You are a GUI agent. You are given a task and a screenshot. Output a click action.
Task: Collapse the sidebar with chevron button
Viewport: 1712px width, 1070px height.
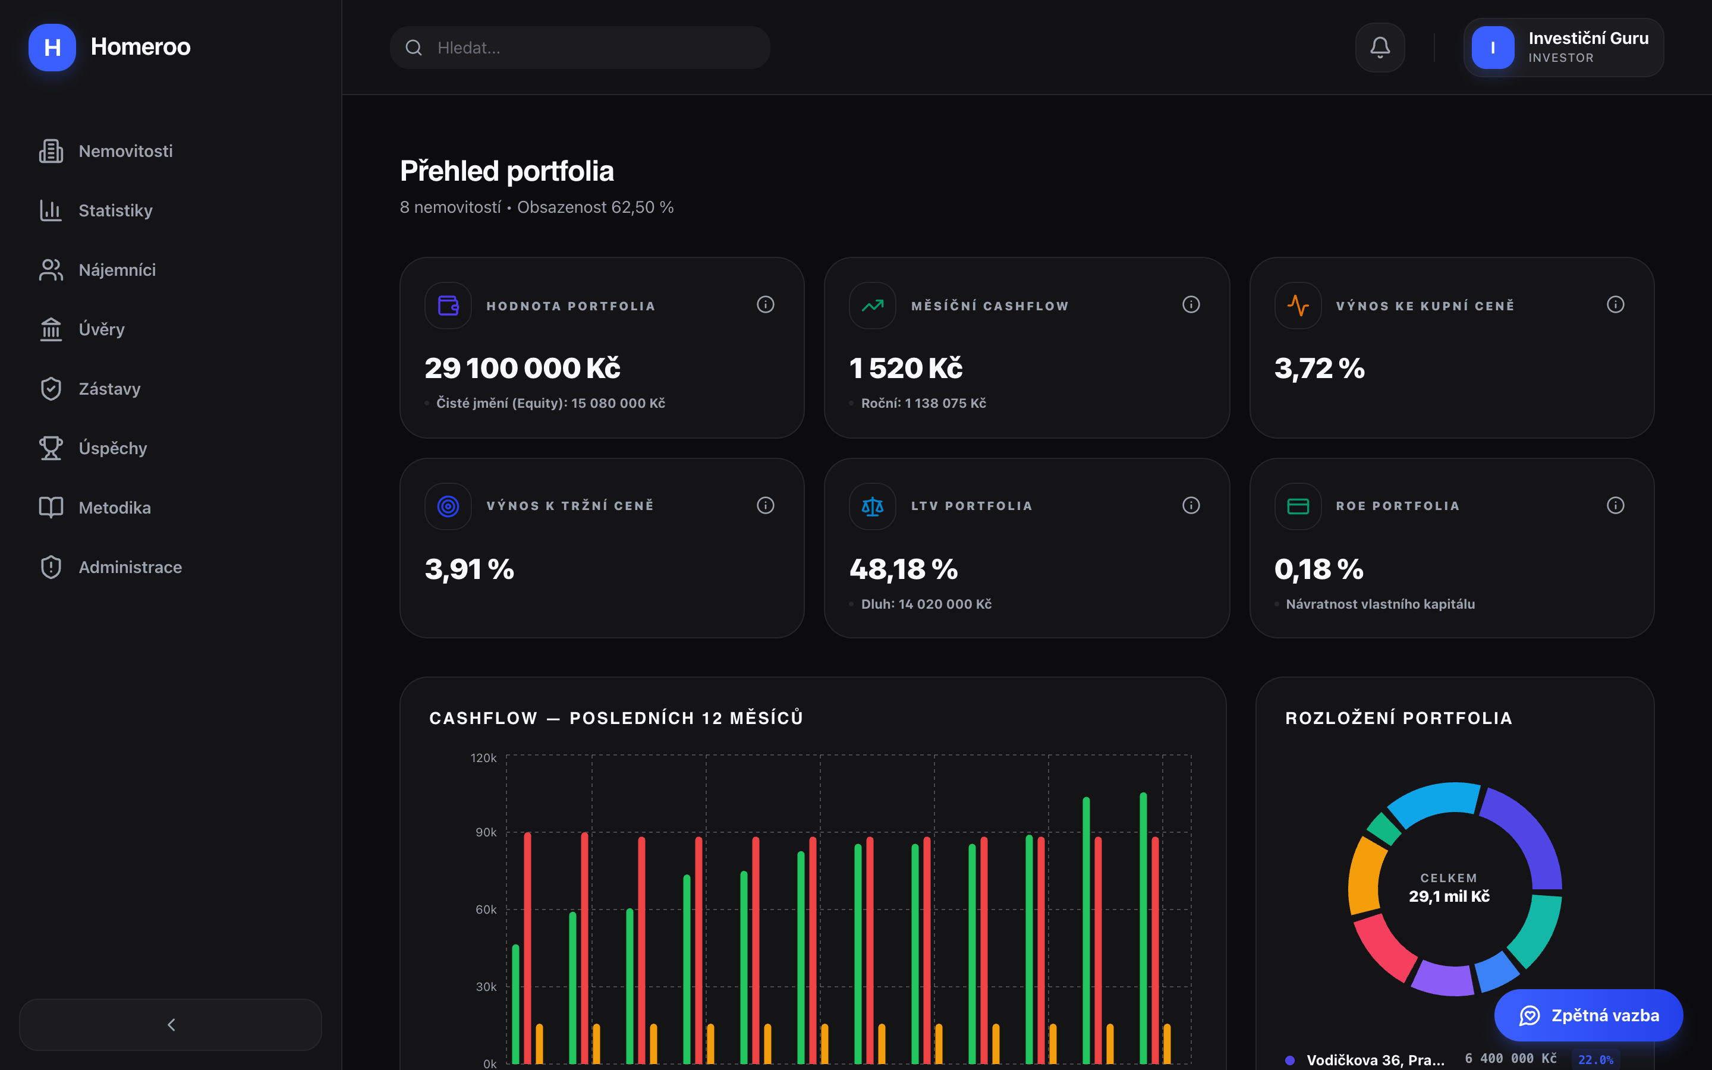(x=171, y=1025)
